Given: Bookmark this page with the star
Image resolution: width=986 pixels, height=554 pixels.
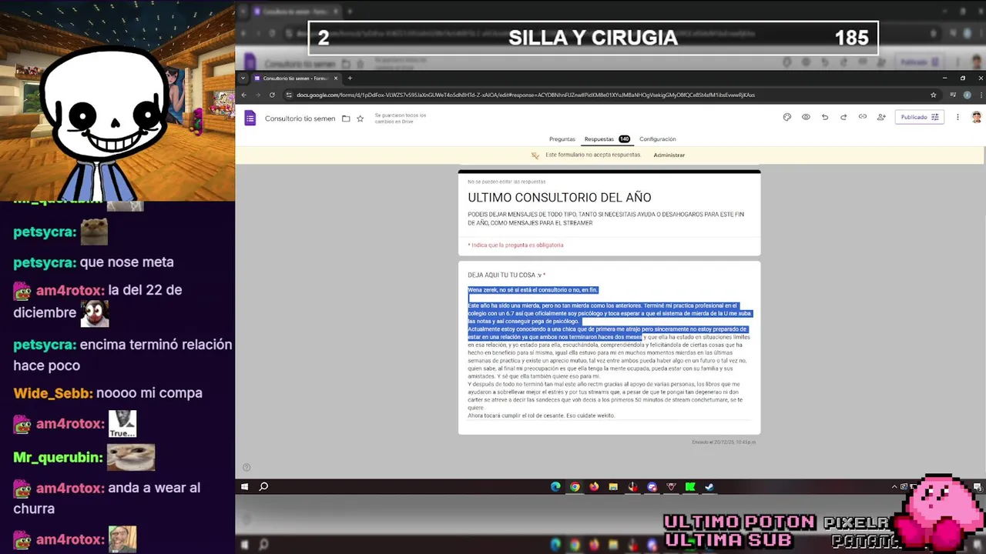Looking at the screenshot, I should 933,95.
